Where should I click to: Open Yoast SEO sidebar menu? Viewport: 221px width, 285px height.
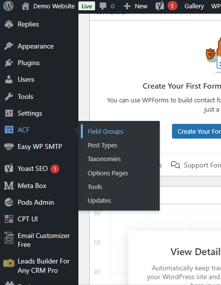point(32,168)
